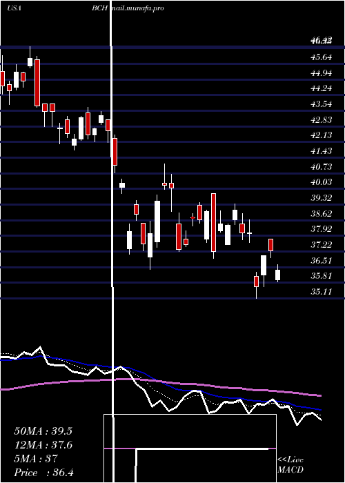This screenshot has height=483, width=345.
Task: Click the 43.54 price axis label
Action: point(322,104)
